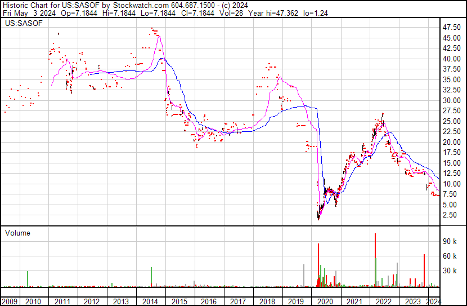Click the red volume spike in late 2023

pyautogui.click(x=424, y=270)
